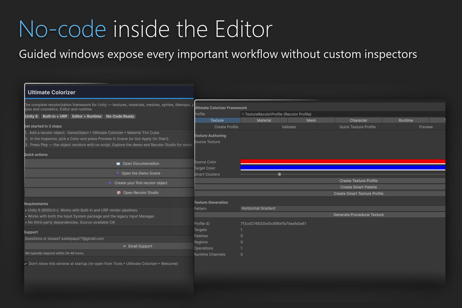
Task: Click the Texture Generation section header
Action: click(211, 203)
